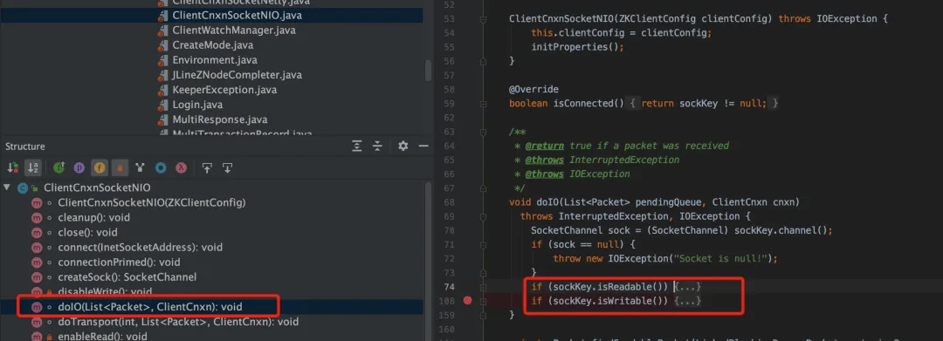Fold the constructor at line 53
Viewport: 943px width, 341px height.
(x=482, y=19)
